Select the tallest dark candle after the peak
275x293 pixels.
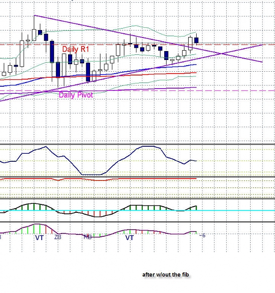pyautogui.click(x=52, y=52)
